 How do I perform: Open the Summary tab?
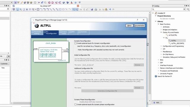tap(84, 33)
